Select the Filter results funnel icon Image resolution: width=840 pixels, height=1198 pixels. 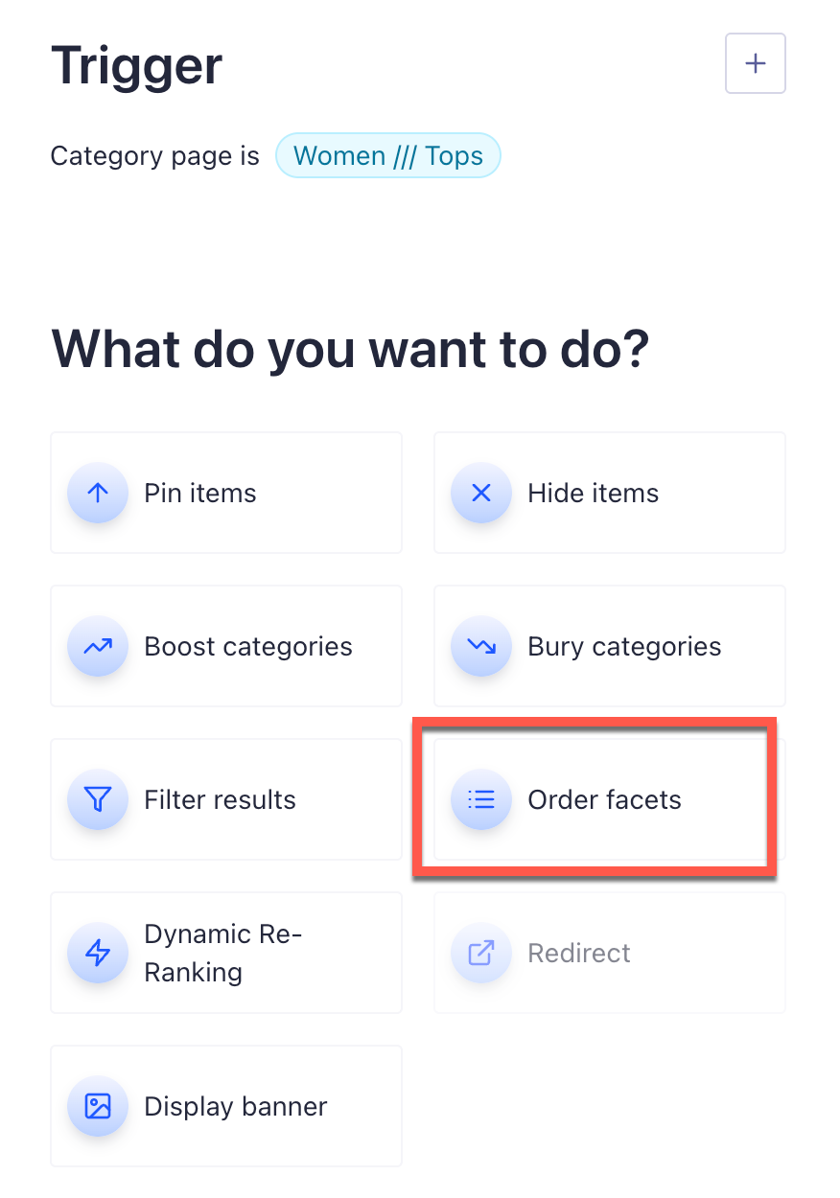tap(97, 799)
